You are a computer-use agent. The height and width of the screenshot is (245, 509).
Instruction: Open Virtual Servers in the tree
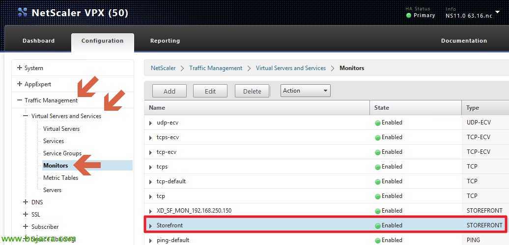61,129
